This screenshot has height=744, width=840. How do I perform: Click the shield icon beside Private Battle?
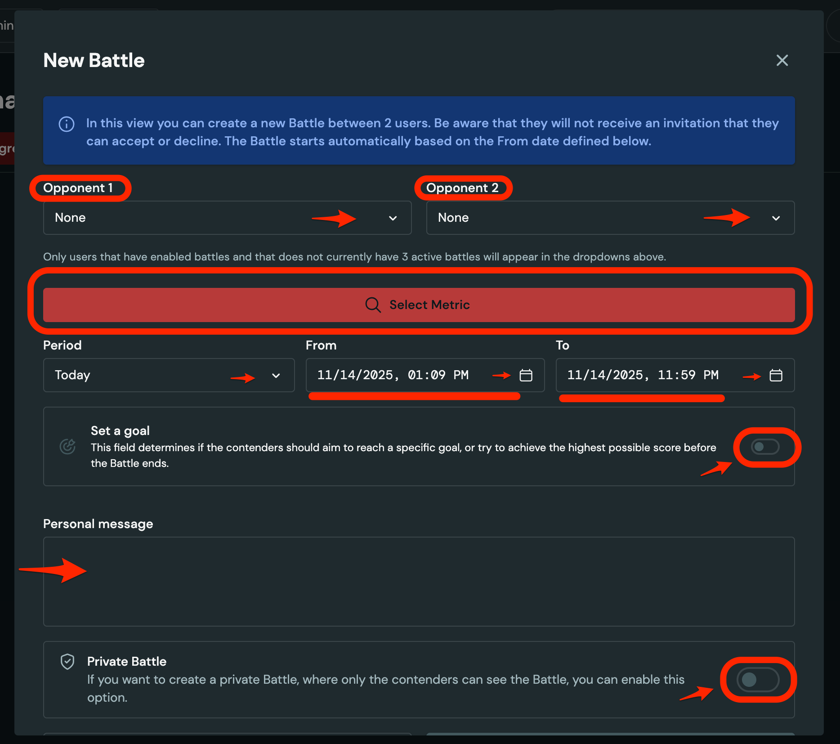pyautogui.click(x=67, y=662)
